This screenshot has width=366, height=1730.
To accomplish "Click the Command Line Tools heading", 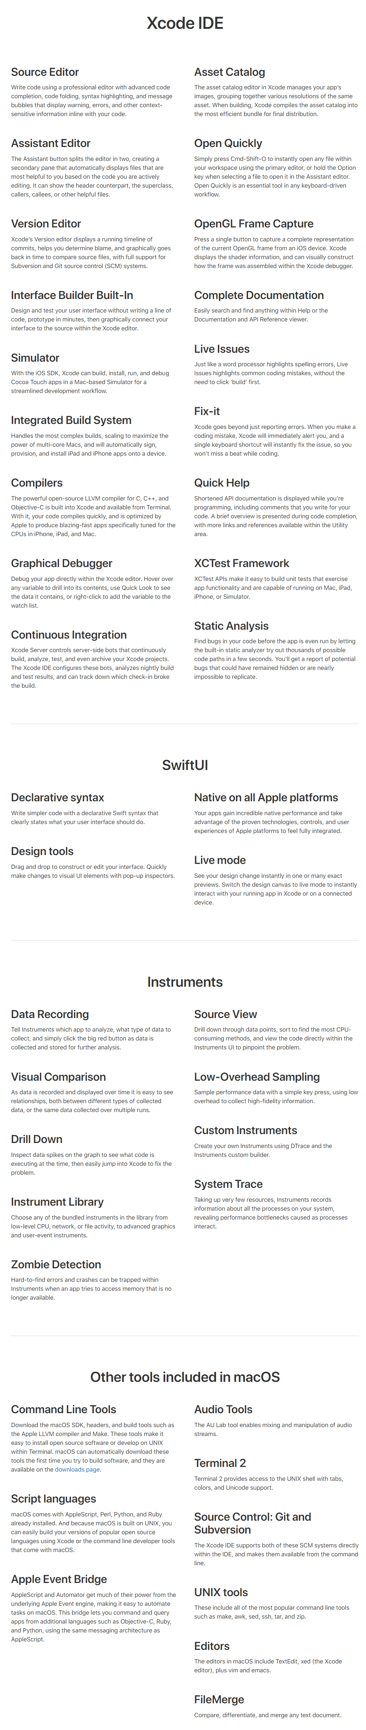I will point(64,1410).
